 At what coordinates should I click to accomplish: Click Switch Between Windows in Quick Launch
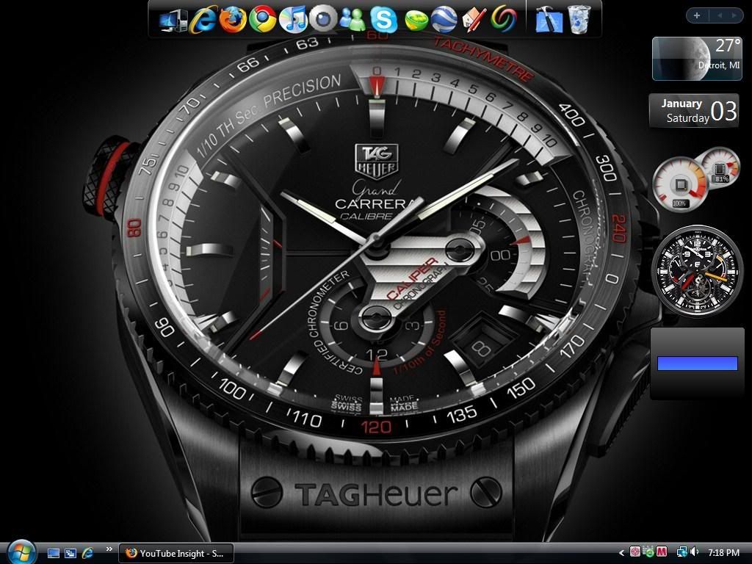pos(70,554)
